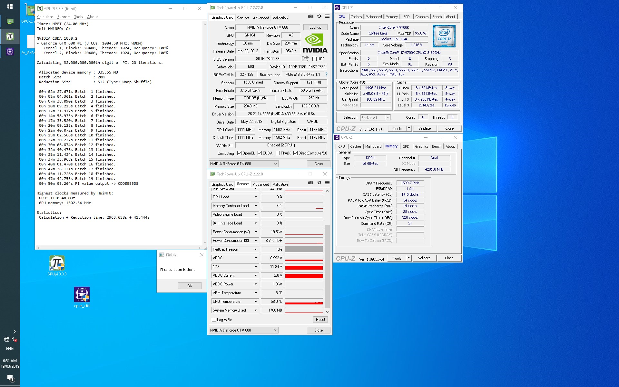Open the PerfCap Reason sensor dropdown
This screenshot has height=387, width=619.
point(256,249)
